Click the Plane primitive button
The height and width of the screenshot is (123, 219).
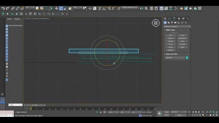(182, 47)
